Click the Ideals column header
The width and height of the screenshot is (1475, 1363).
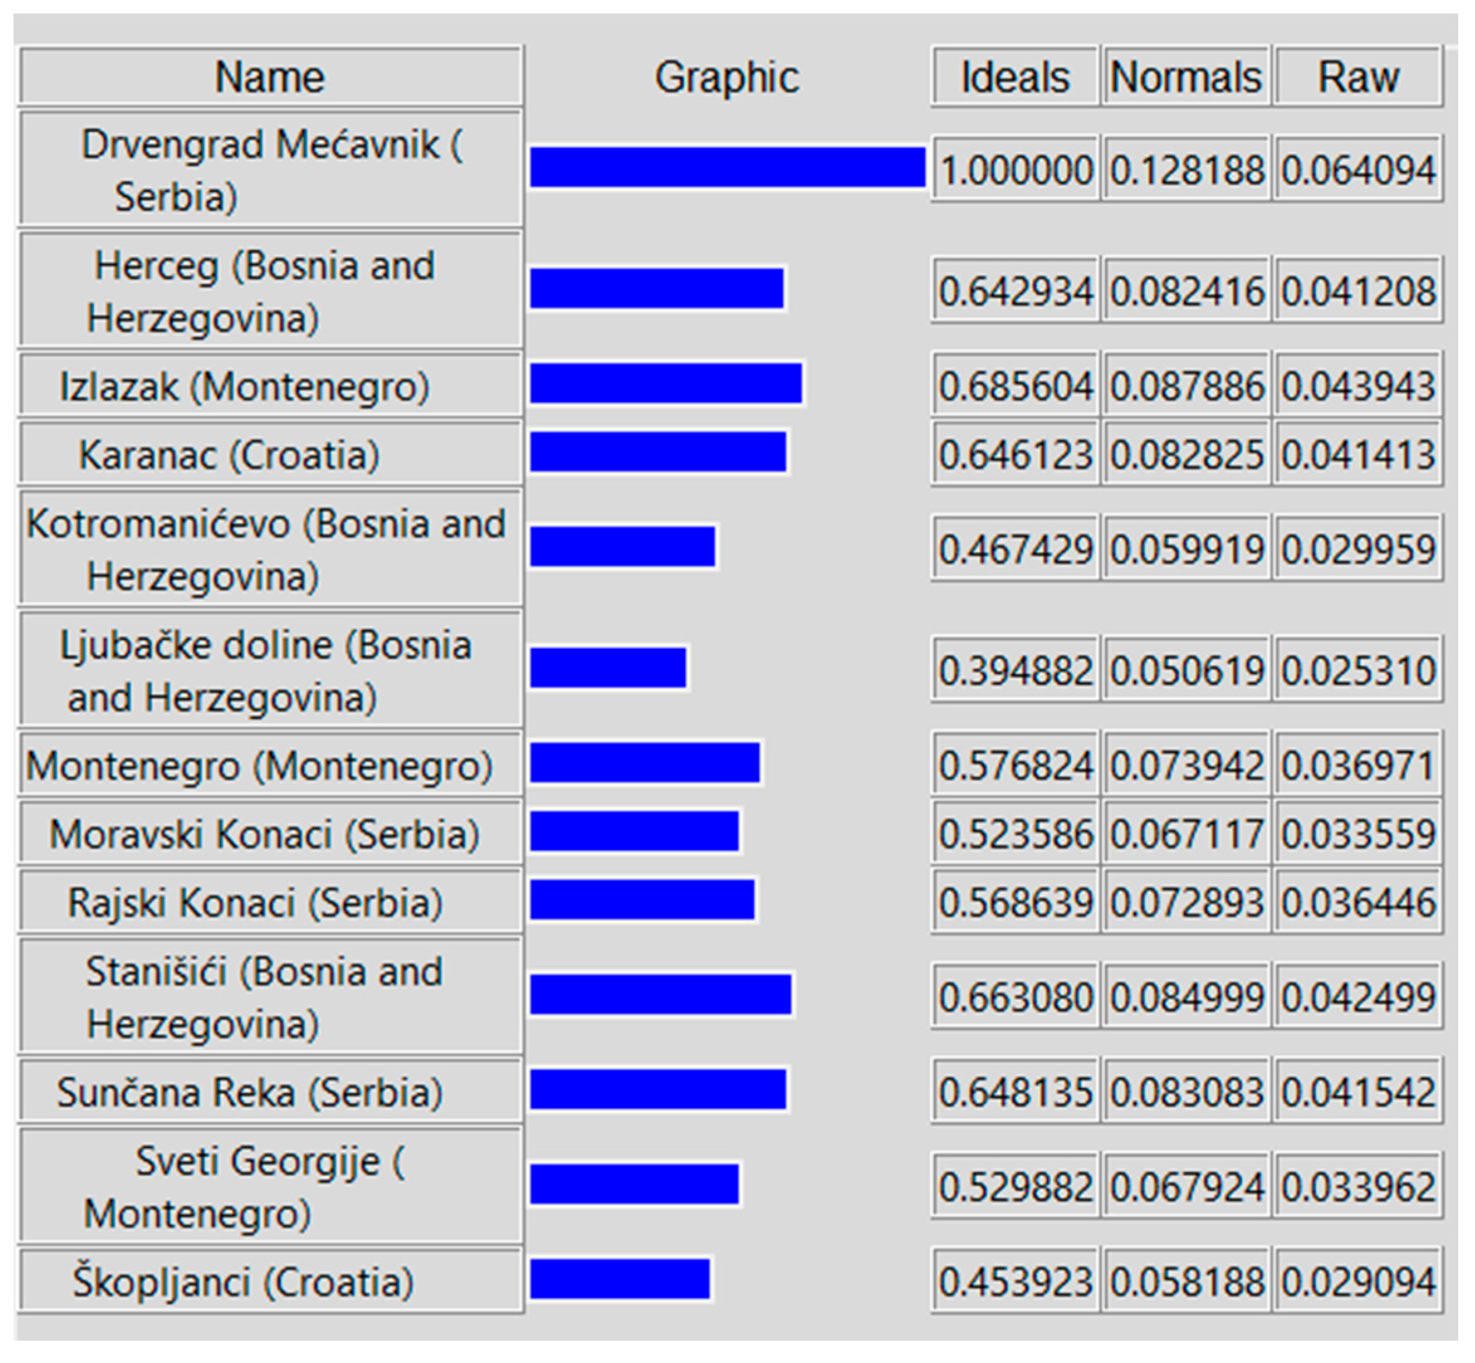pyautogui.click(x=1014, y=77)
